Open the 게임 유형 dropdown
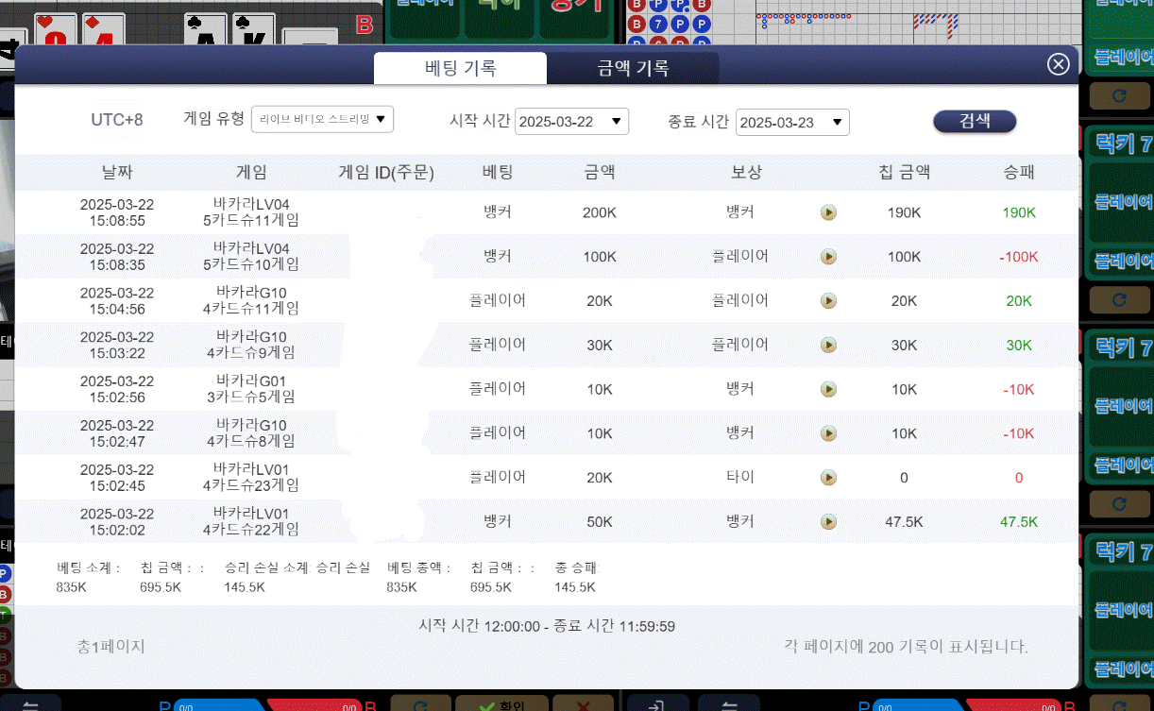Viewport: 1154px width, 711px height. (322, 119)
